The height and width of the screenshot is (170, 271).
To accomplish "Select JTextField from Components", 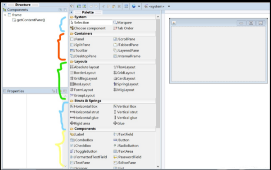I will 123,135.
